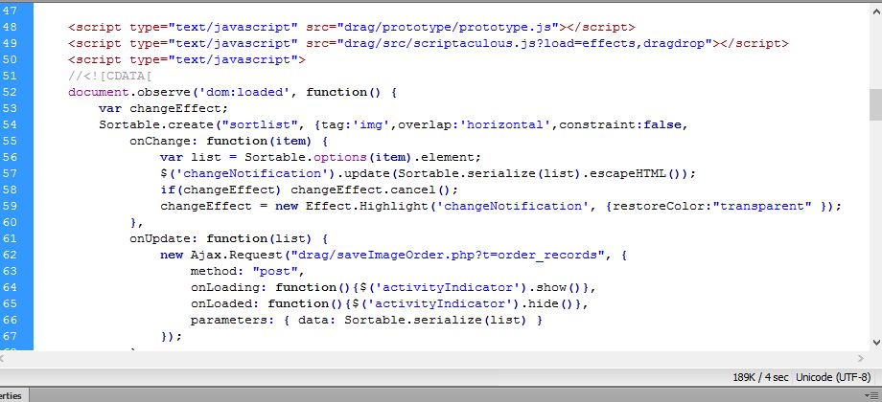The image size is (882, 402).
Task: Click the overlap:'horizontal' option
Action: point(475,124)
